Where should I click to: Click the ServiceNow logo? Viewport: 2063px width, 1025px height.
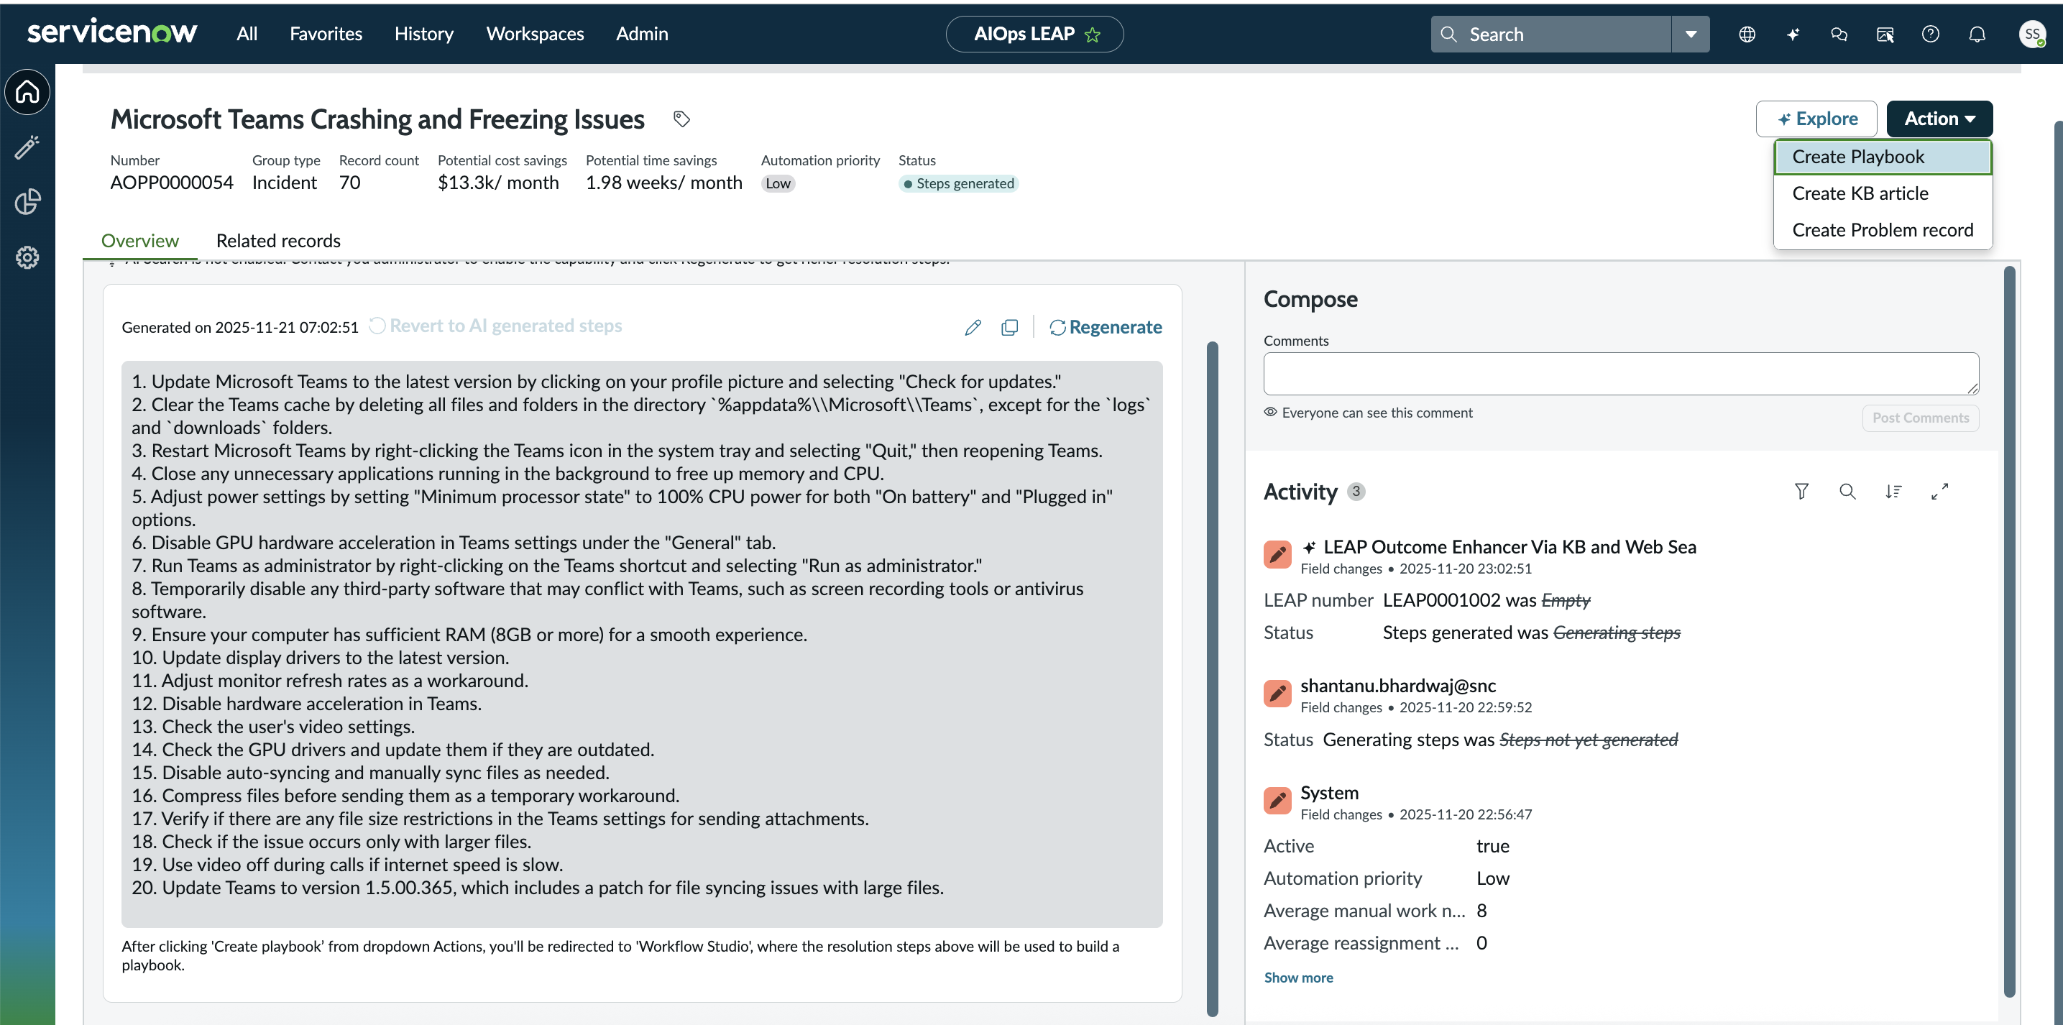(x=112, y=33)
